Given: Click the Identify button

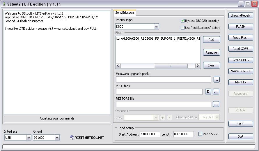Looking at the screenshot, I should tap(241, 82).
